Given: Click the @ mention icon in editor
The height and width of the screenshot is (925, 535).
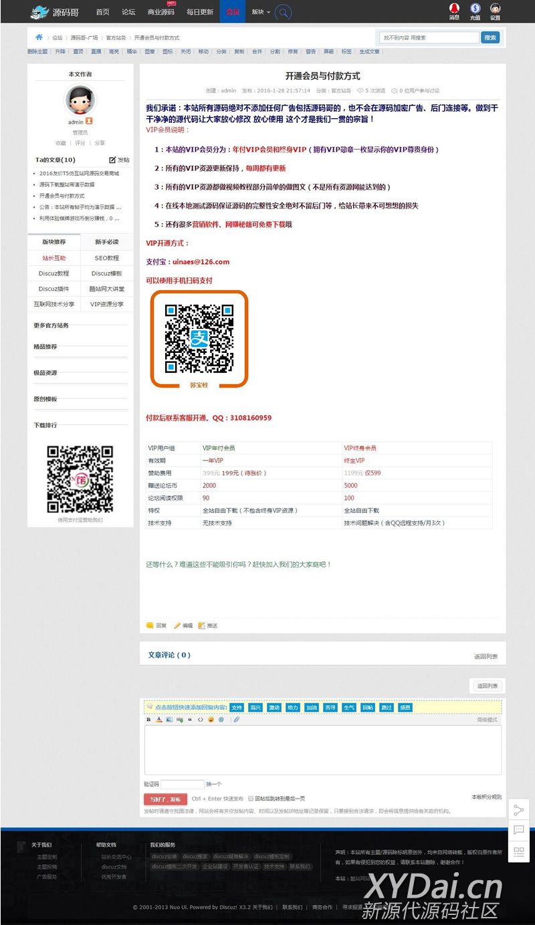Looking at the screenshot, I should click(221, 720).
